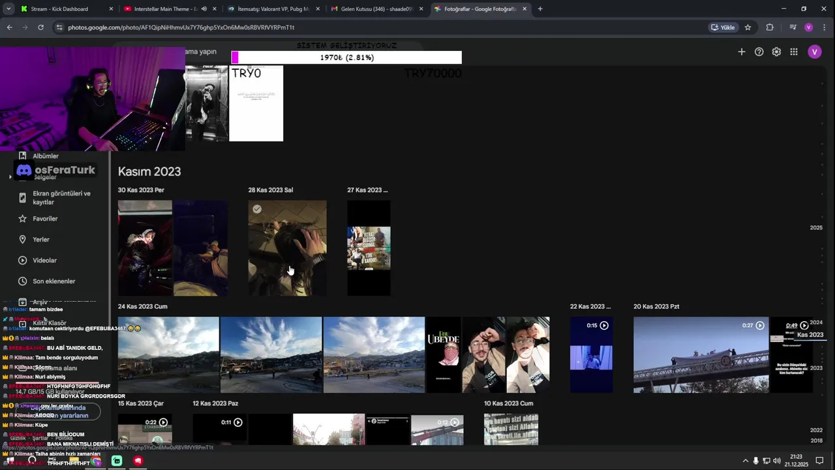Screen dimensions: 835x470
Task: Open Yerler in the sidebar
Action: (x=41, y=240)
